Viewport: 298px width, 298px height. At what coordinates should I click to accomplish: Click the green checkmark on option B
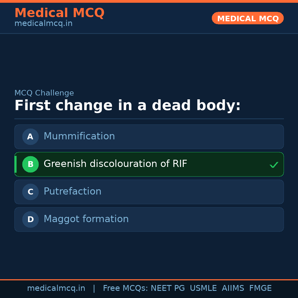274,164
